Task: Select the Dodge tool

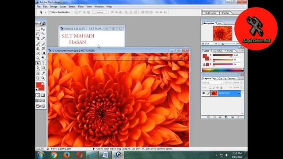Action: [43, 58]
